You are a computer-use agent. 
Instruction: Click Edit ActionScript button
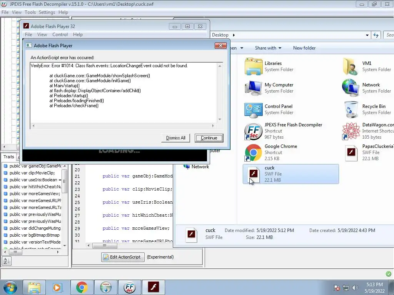pyautogui.click(x=123, y=257)
